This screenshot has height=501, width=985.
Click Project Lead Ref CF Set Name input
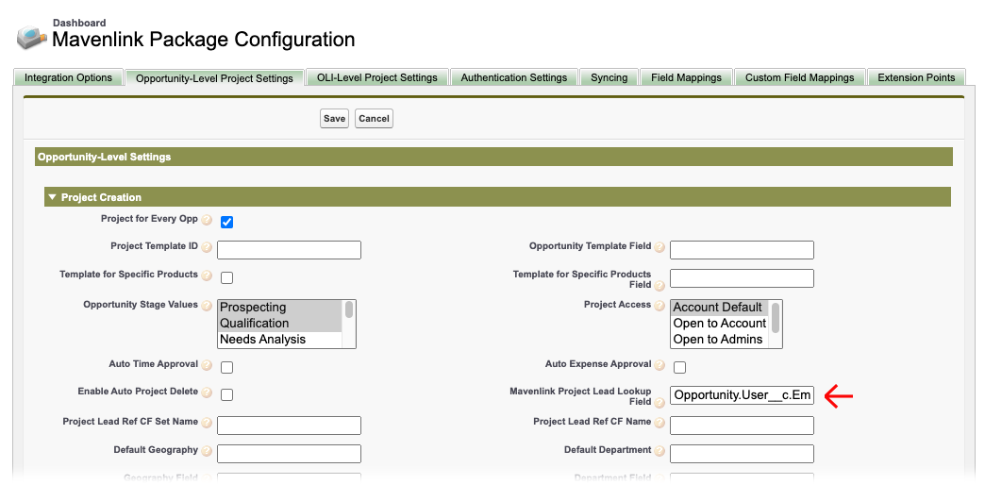click(x=289, y=425)
